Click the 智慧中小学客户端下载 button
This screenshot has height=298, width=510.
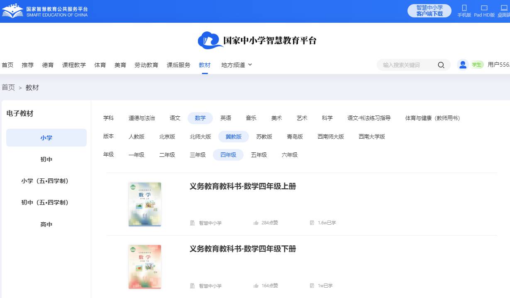(429, 11)
